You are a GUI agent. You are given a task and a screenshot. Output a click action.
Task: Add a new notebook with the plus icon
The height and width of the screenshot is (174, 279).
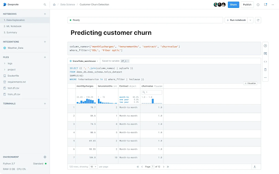(x=45, y=14)
